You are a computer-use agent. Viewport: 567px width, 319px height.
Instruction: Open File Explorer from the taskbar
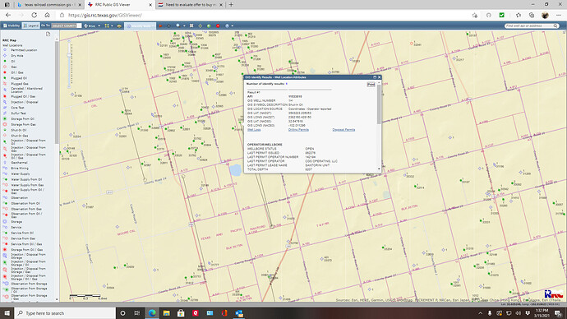(166, 313)
